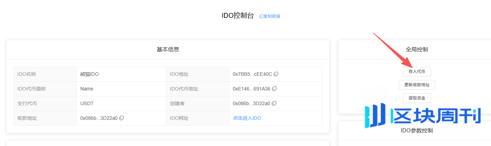Copy the IDO地址 value 0x7BB5...cEE40C
This screenshot has width=491, height=146.
276,74
